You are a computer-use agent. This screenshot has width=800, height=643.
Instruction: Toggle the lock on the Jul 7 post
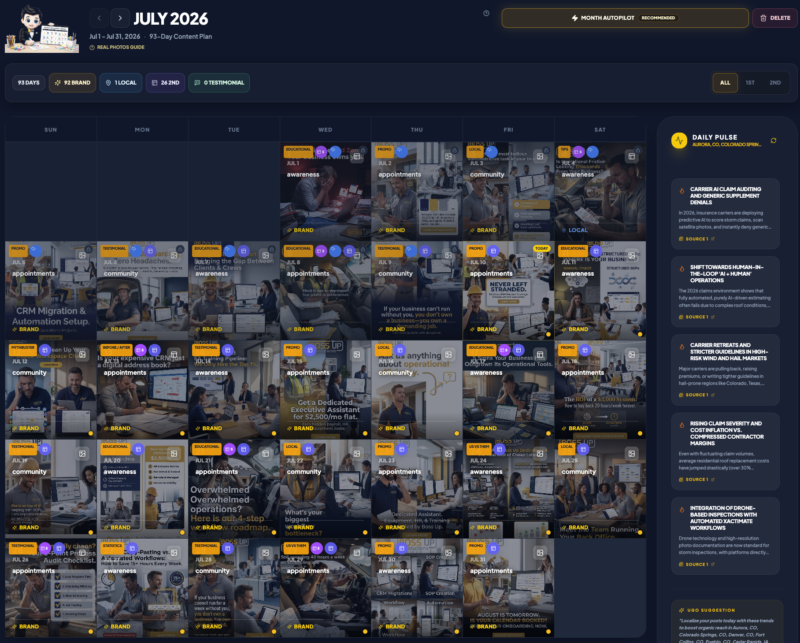tap(272, 249)
